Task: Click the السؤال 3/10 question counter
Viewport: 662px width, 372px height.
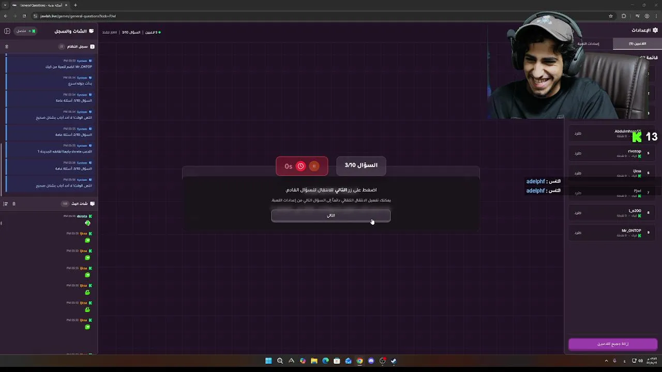Action: pos(361,165)
